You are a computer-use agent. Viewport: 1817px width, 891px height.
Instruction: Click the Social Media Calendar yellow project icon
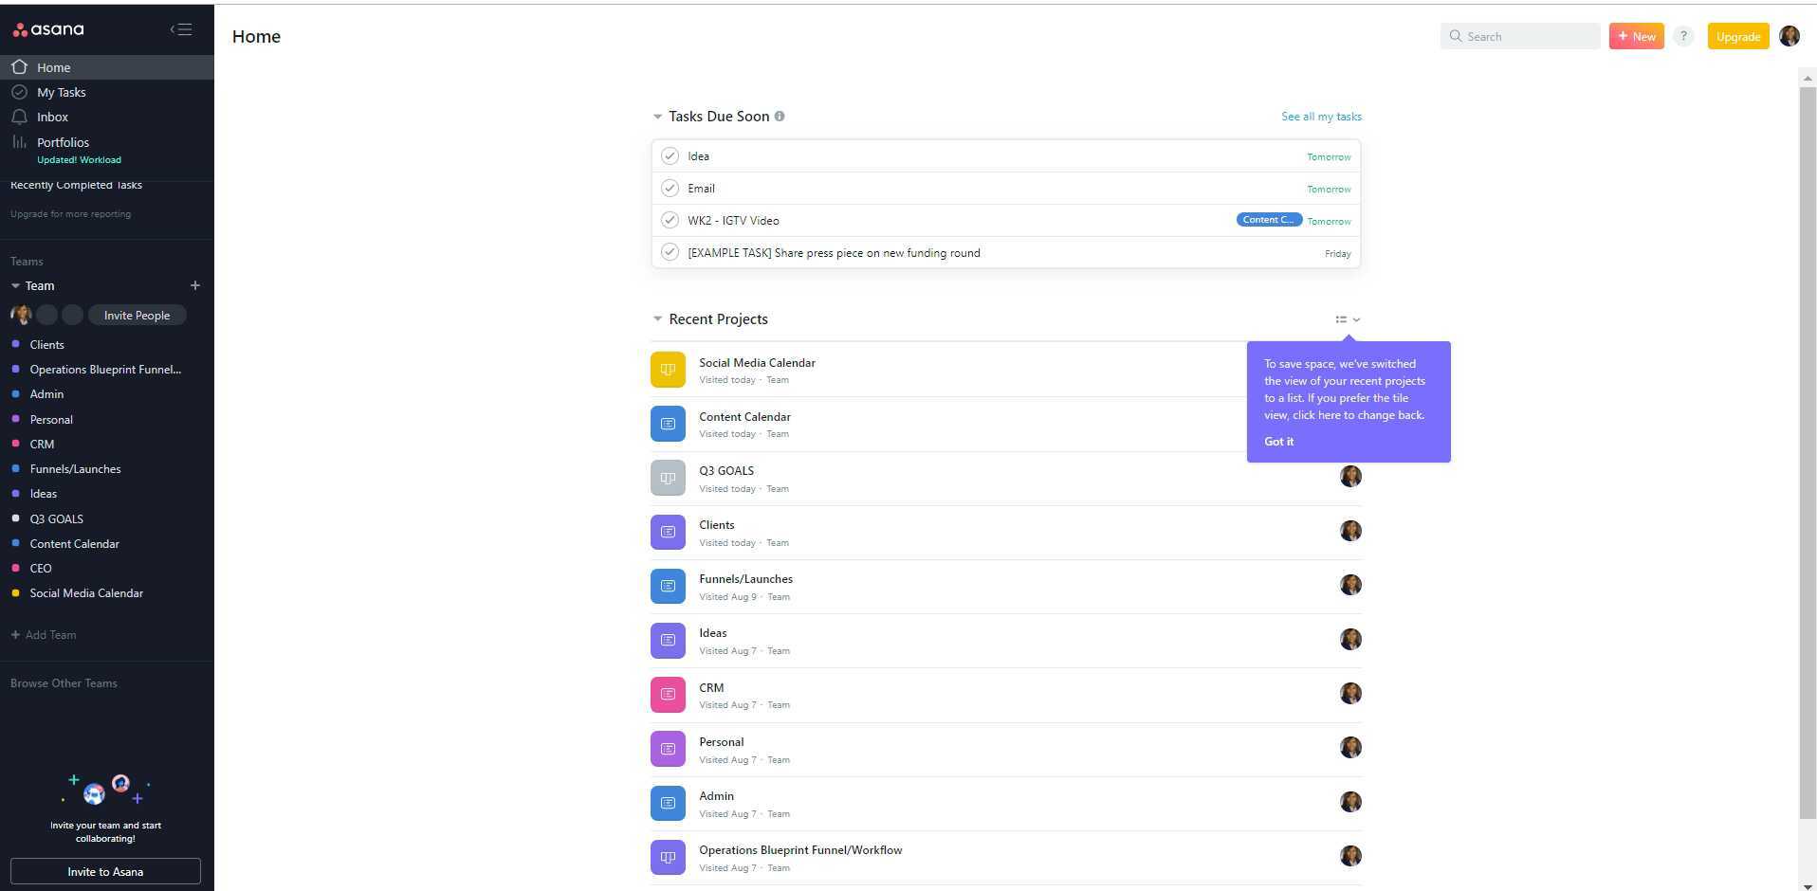click(x=668, y=370)
